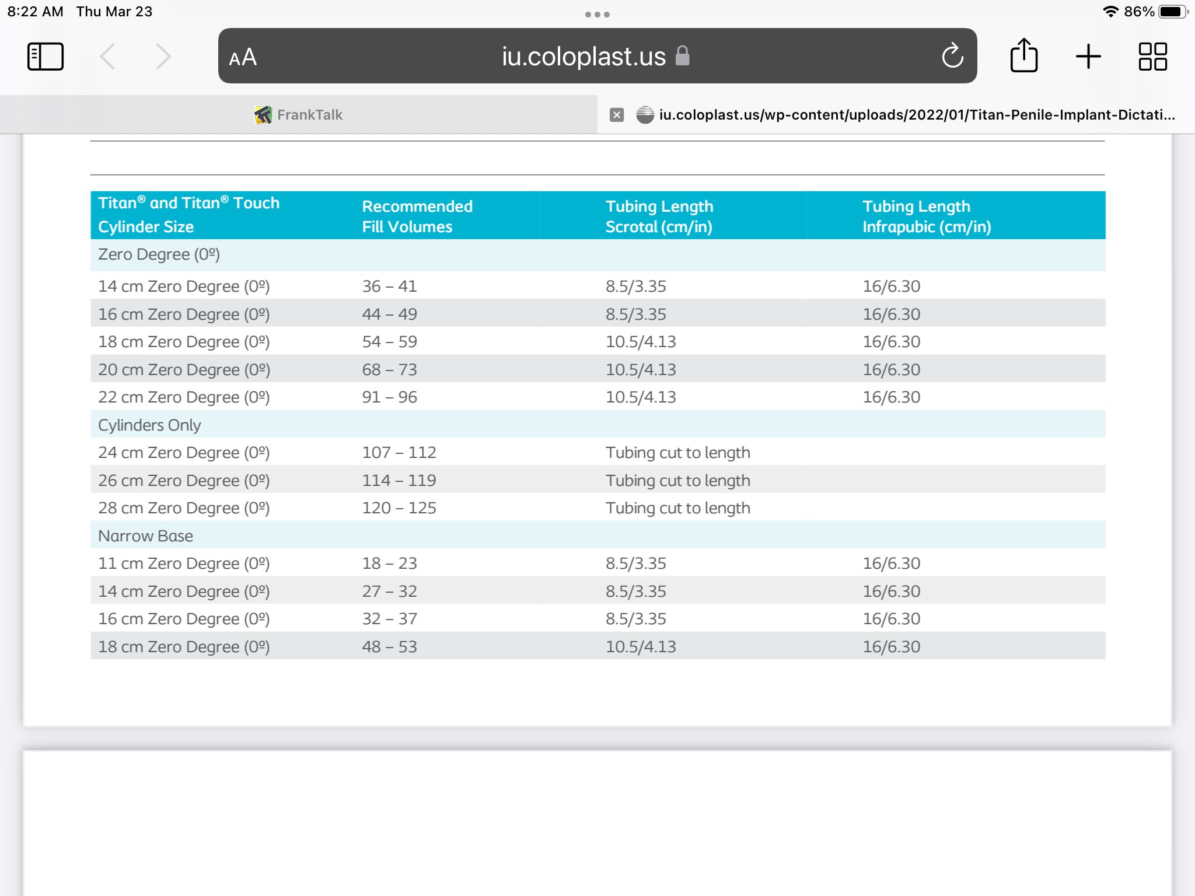The width and height of the screenshot is (1195, 896).
Task: Tap 'Tubing cut to length' in 28 cm row
Action: (677, 508)
